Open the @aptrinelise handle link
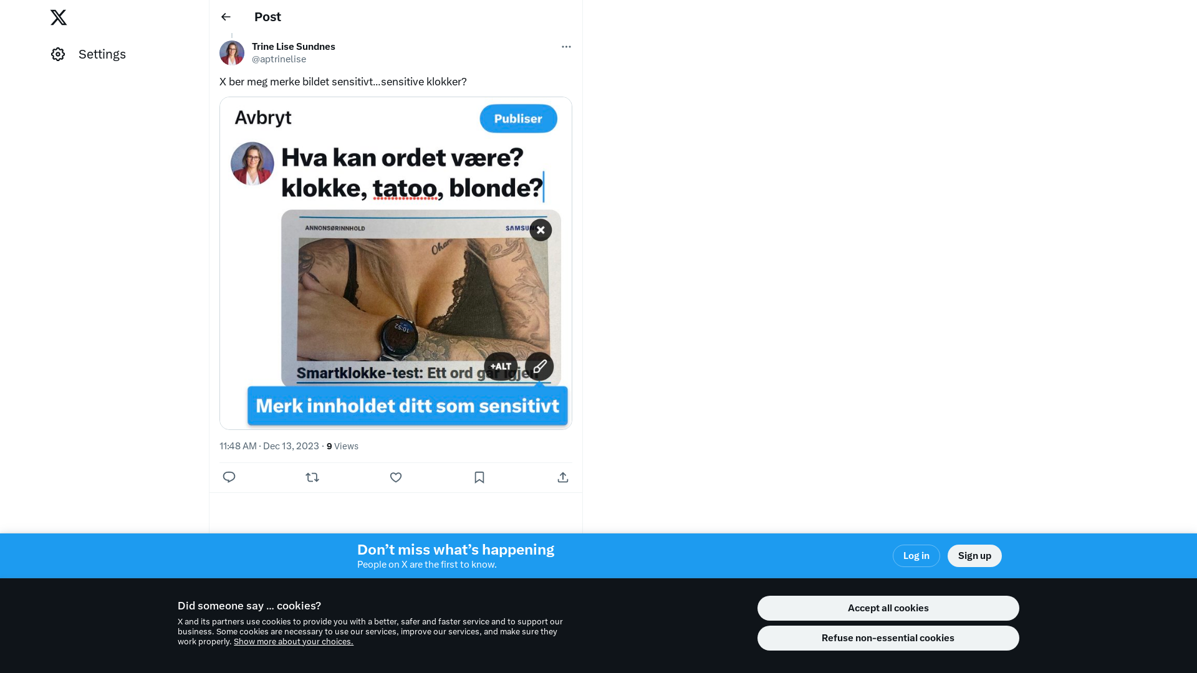Viewport: 1197px width, 673px height. point(279,59)
